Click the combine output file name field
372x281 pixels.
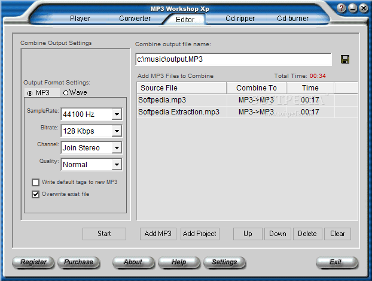(x=233, y=59)
